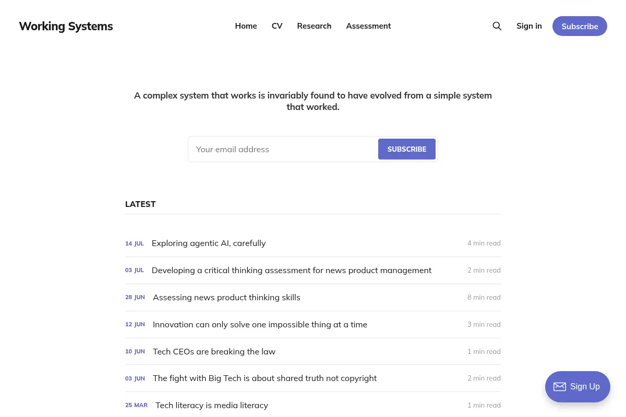This screenshot has height=417, width=626.
Task: Submit the email form SUBSCRIBE button
Action: [407, 149]
